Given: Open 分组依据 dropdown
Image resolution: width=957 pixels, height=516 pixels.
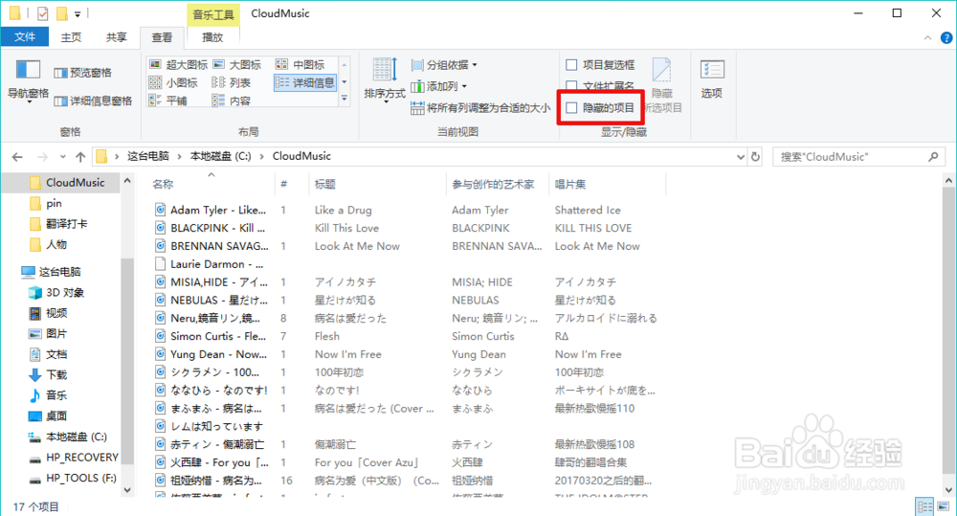Looking at the screenshot, I should [444, 65].
